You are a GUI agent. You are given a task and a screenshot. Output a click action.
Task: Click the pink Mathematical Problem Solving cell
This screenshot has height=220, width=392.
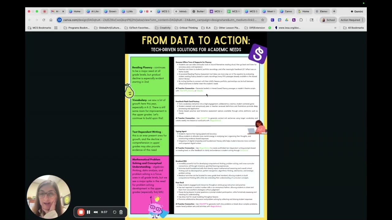tap(149, 185)
